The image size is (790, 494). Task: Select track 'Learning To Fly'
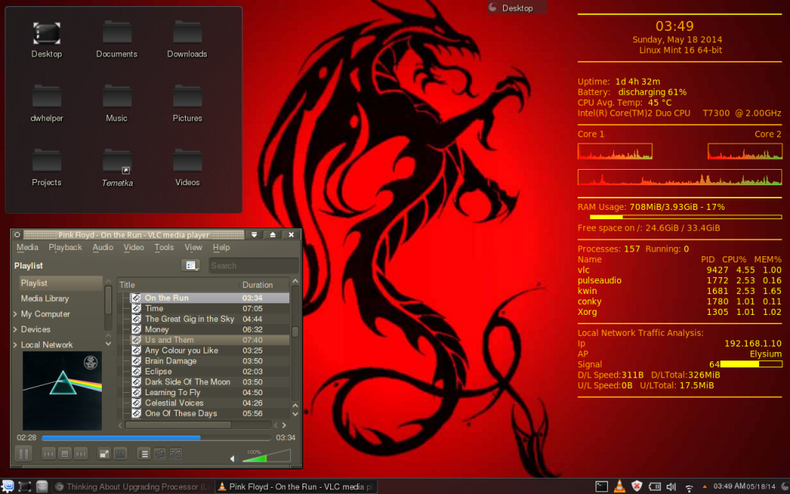210,393
